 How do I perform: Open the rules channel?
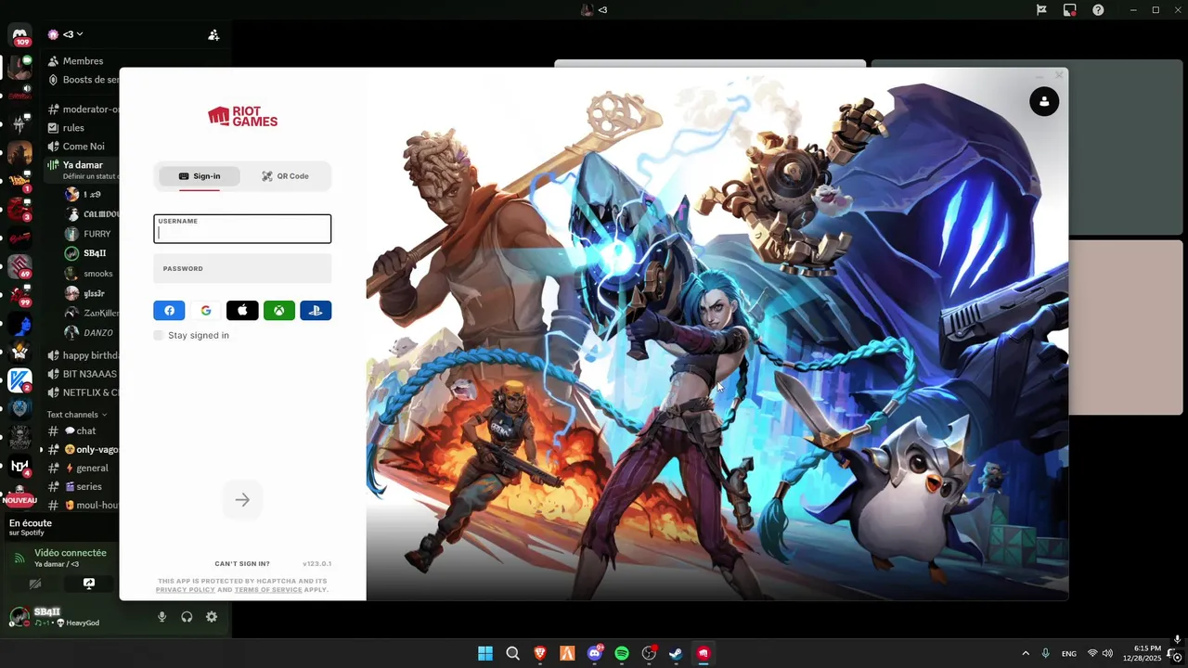82,128
